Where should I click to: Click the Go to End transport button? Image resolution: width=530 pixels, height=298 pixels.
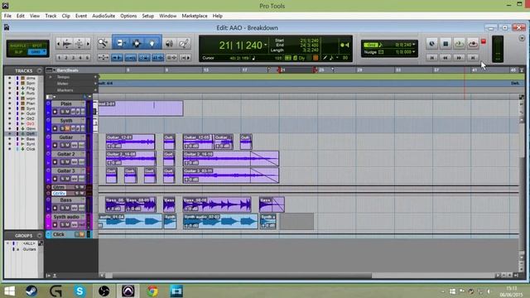473,58
